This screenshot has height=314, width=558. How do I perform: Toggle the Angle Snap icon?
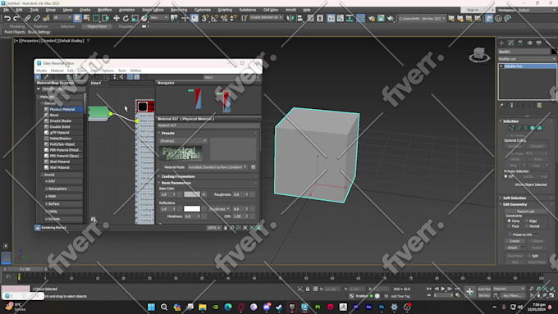click(x=215, y=18)
